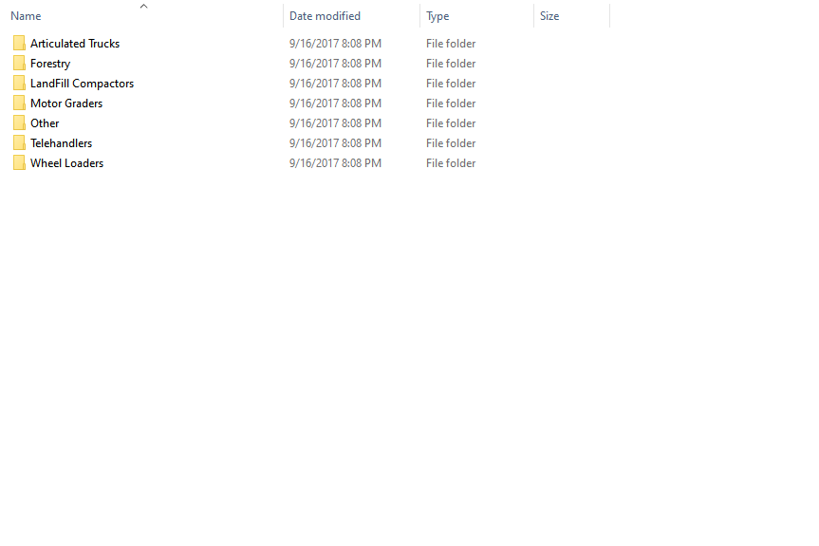
Task: Select the Other folder icon
Action: point(19,122)
